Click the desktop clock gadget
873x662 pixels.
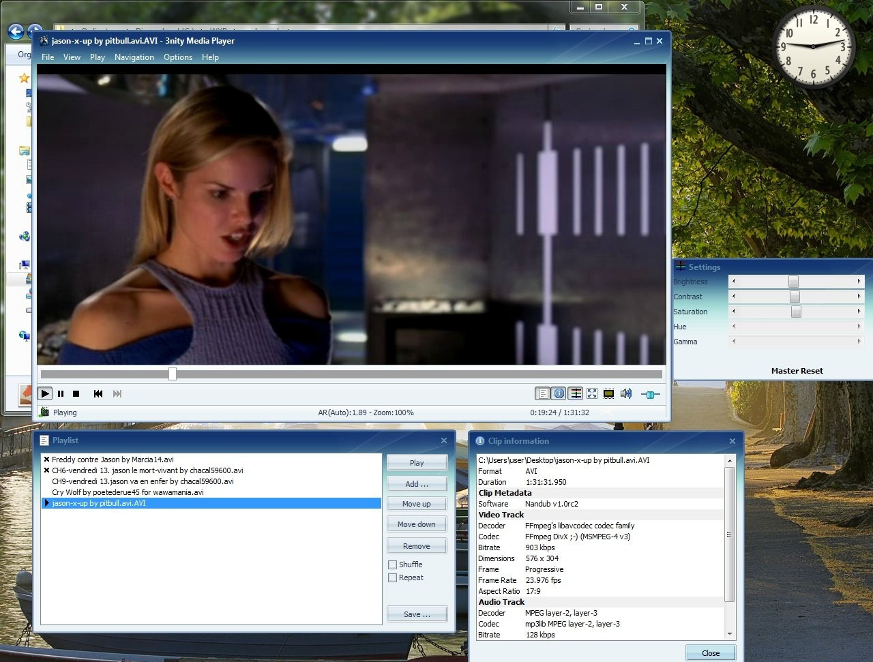(813, 46)
